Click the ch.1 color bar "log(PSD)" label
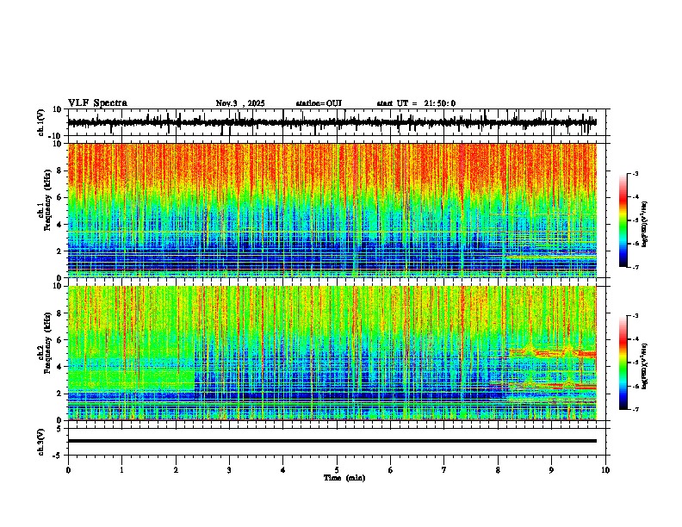 tap(645, 225)
